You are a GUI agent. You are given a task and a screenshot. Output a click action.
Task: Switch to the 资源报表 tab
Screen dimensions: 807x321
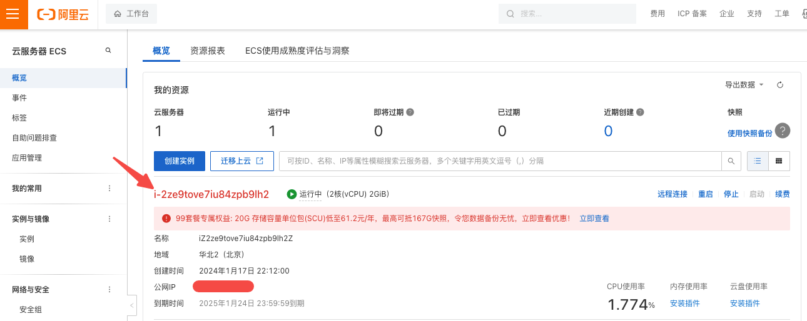pyautogui.click(x=207, y=51)
